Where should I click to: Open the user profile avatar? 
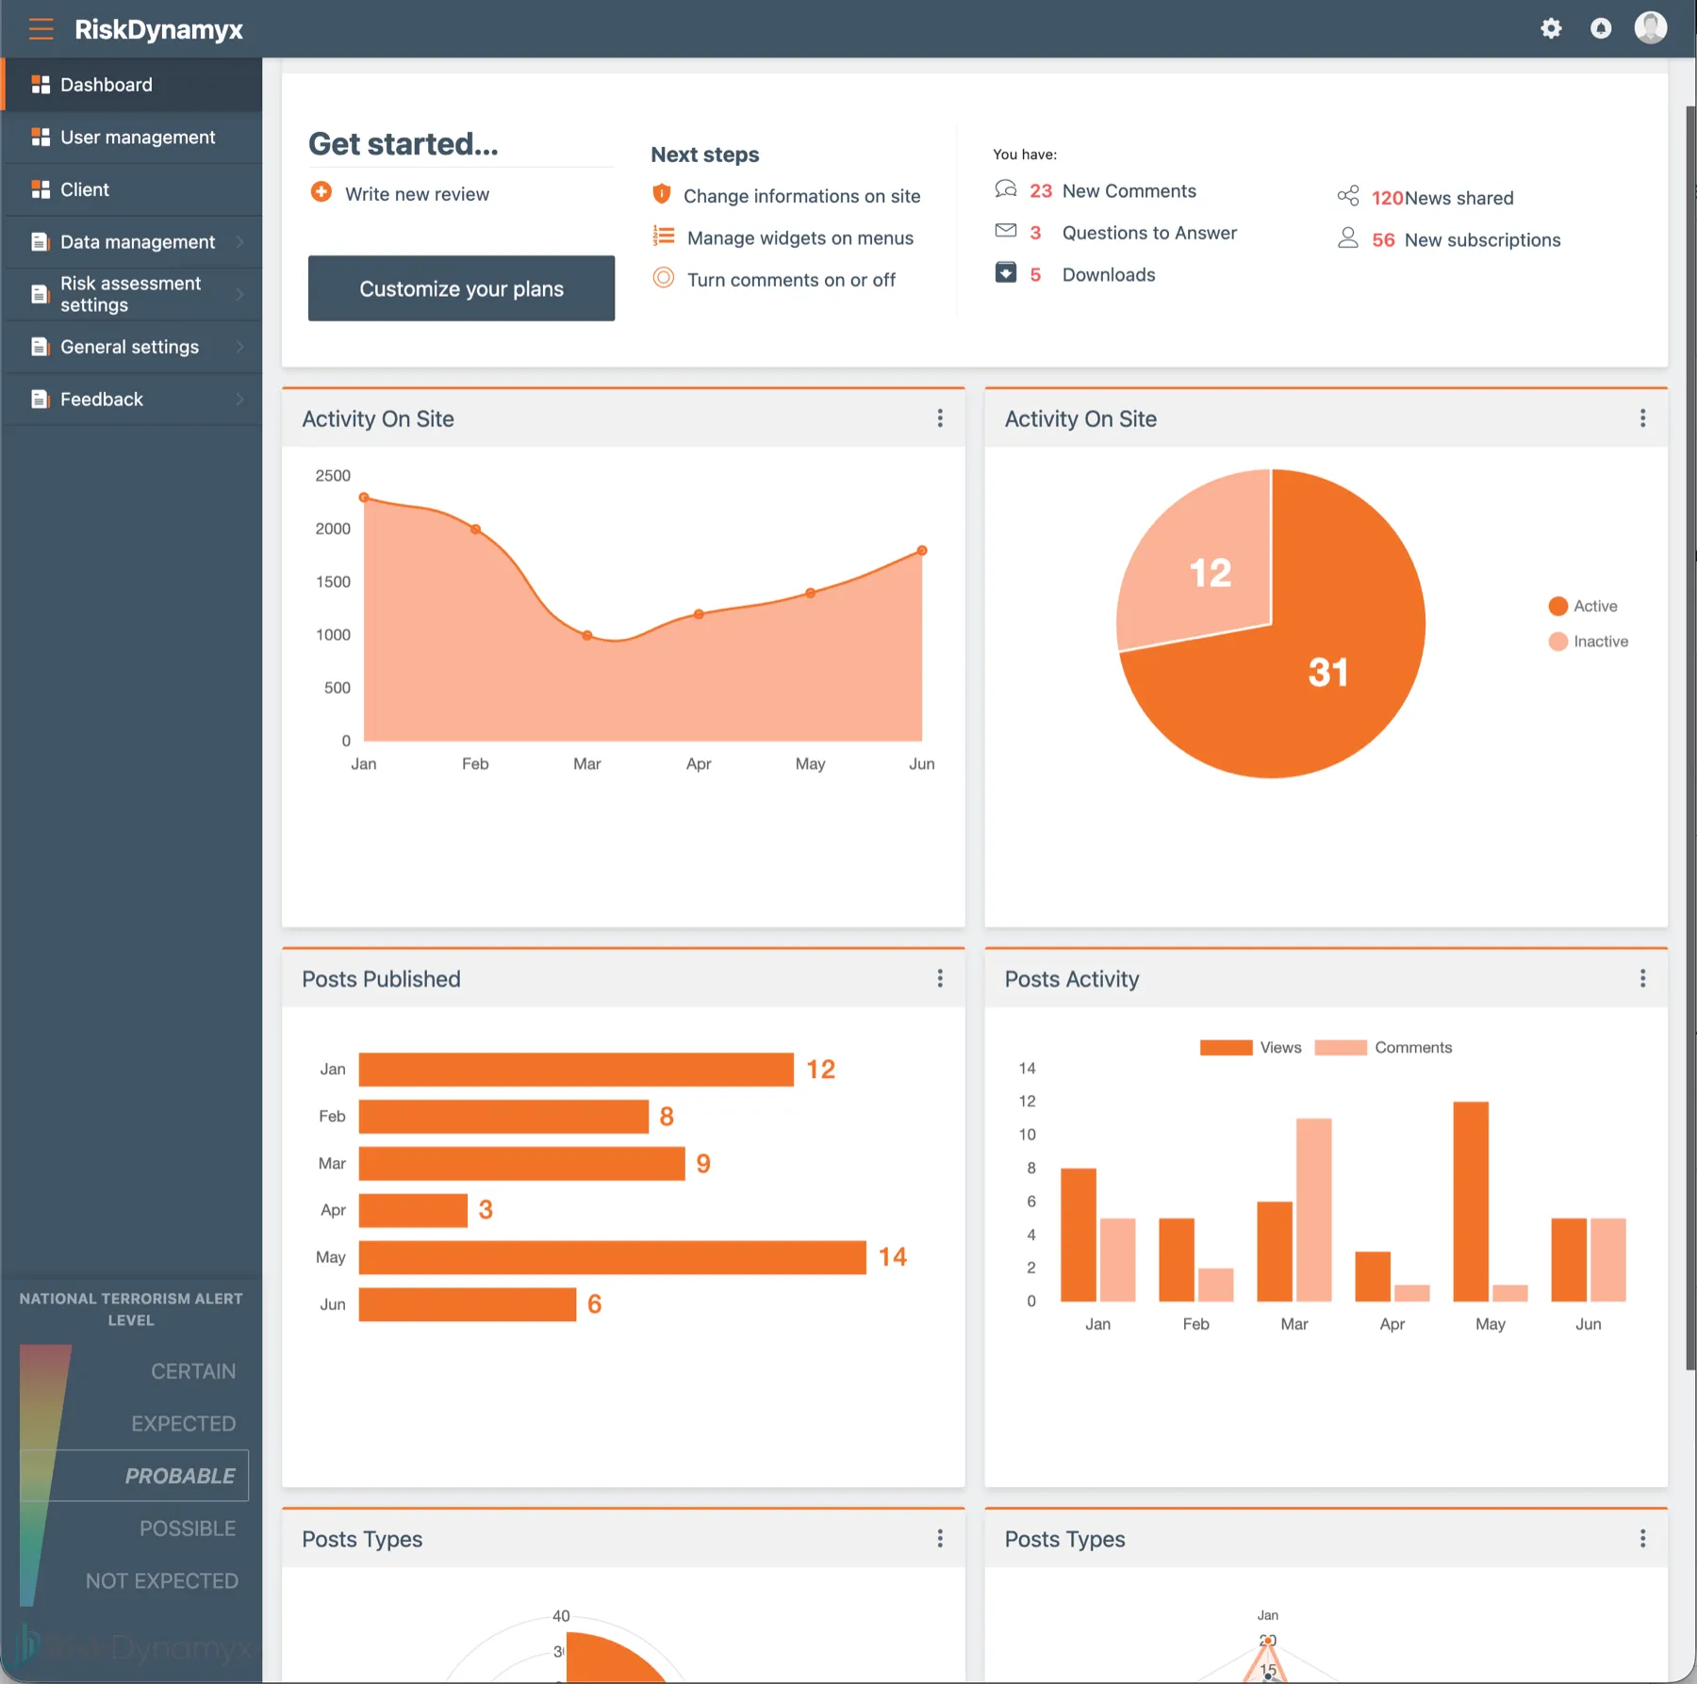(1650, 27)
